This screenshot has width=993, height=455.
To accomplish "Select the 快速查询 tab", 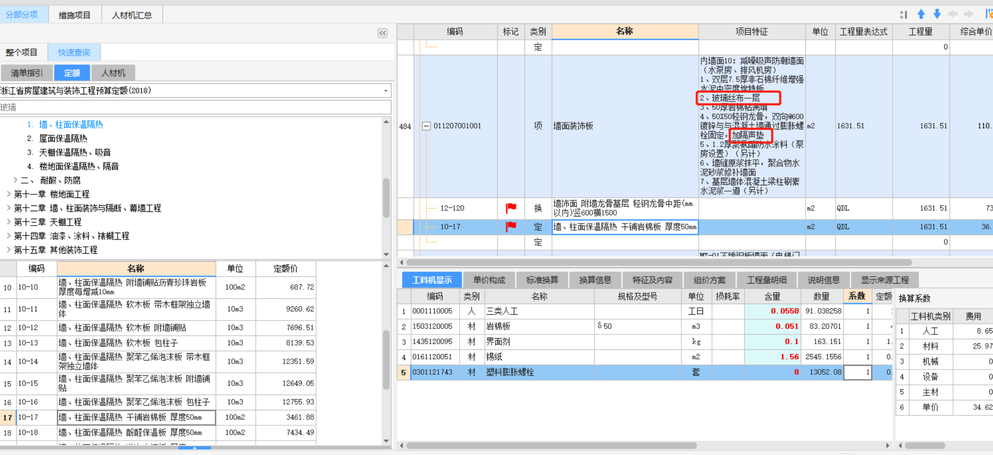I will pyautogui.click(x=74, y=52).
